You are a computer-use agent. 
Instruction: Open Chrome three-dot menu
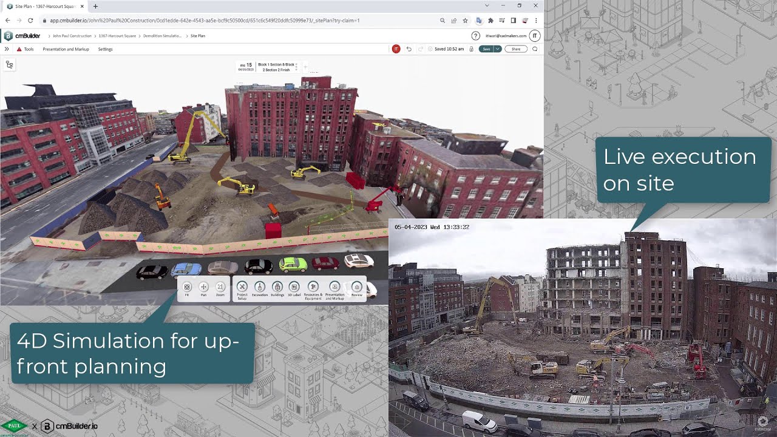(536, 21)
